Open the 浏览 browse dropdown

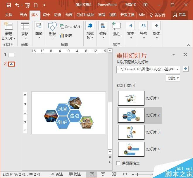click(x=173, y=78)
